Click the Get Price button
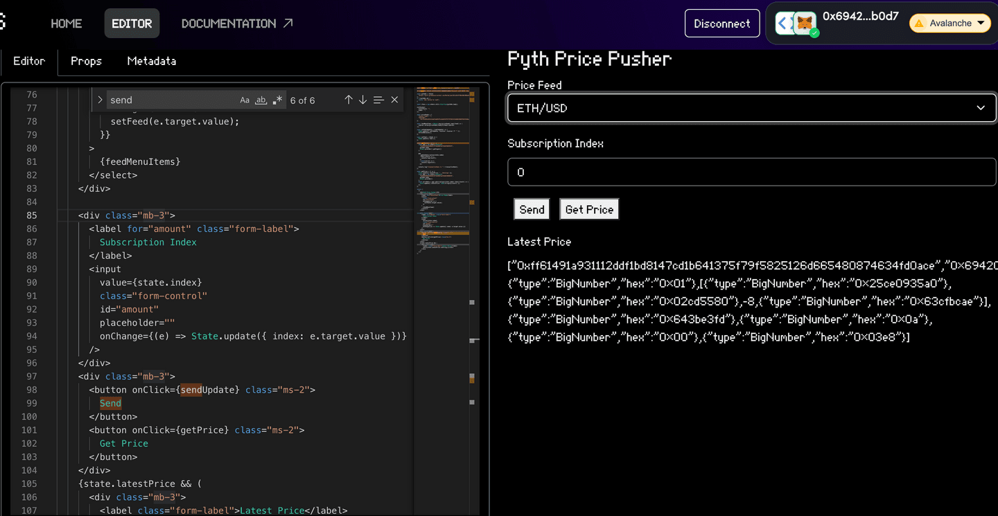998x516 pixels. (x=589, y=209)
